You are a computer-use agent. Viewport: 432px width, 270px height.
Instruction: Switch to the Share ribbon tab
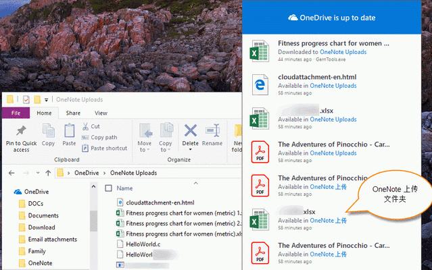point(73,113)
